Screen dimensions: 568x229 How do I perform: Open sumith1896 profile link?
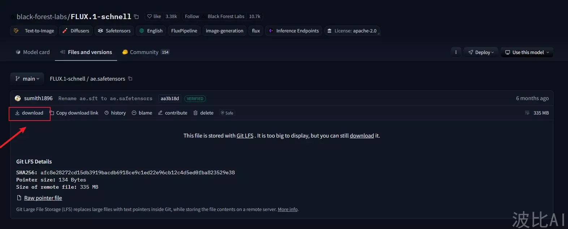pos(38,98)
